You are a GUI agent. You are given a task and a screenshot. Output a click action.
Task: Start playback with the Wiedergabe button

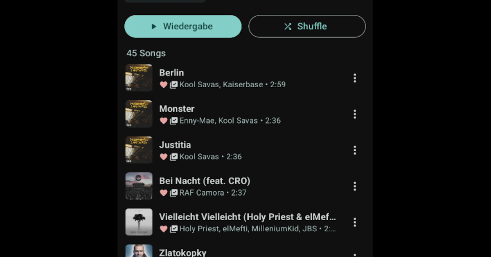pyautogui.click(x=183, y=27)
